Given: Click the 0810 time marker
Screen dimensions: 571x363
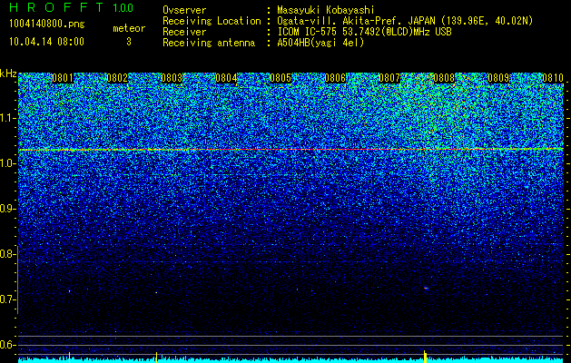Looking at the screenshot, I should click(553, 78).
